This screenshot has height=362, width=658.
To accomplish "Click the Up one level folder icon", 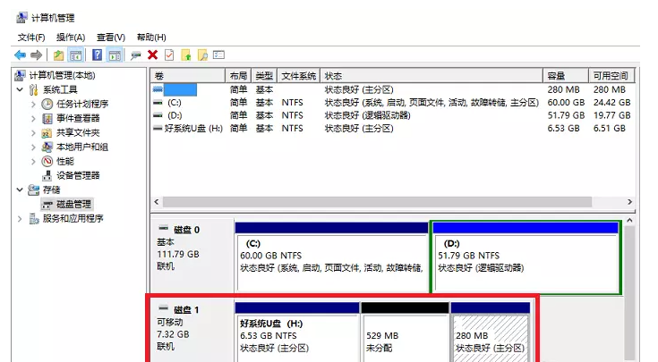I will point(59,55).
